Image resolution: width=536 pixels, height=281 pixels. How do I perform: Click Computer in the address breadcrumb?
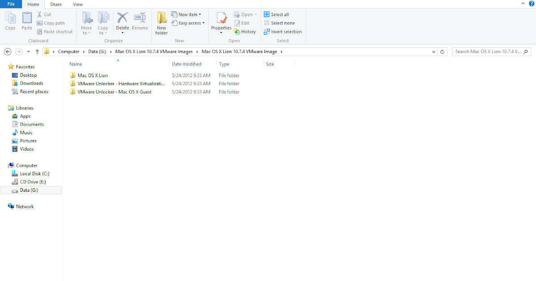[69, 52]
